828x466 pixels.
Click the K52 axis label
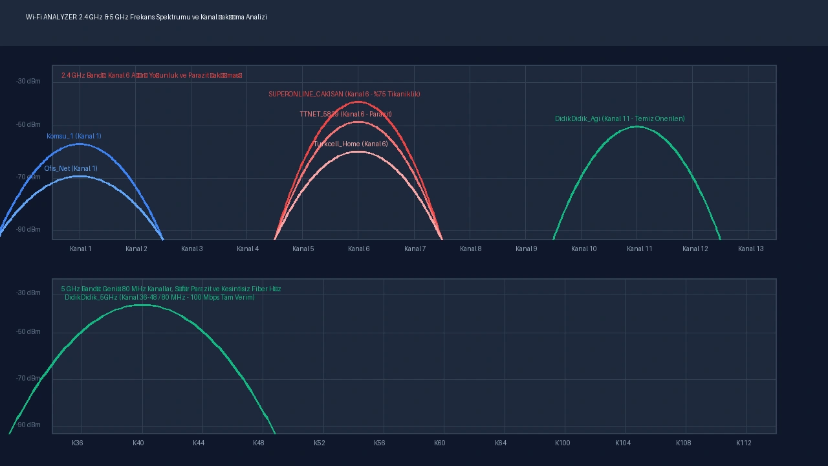point(320,443)
